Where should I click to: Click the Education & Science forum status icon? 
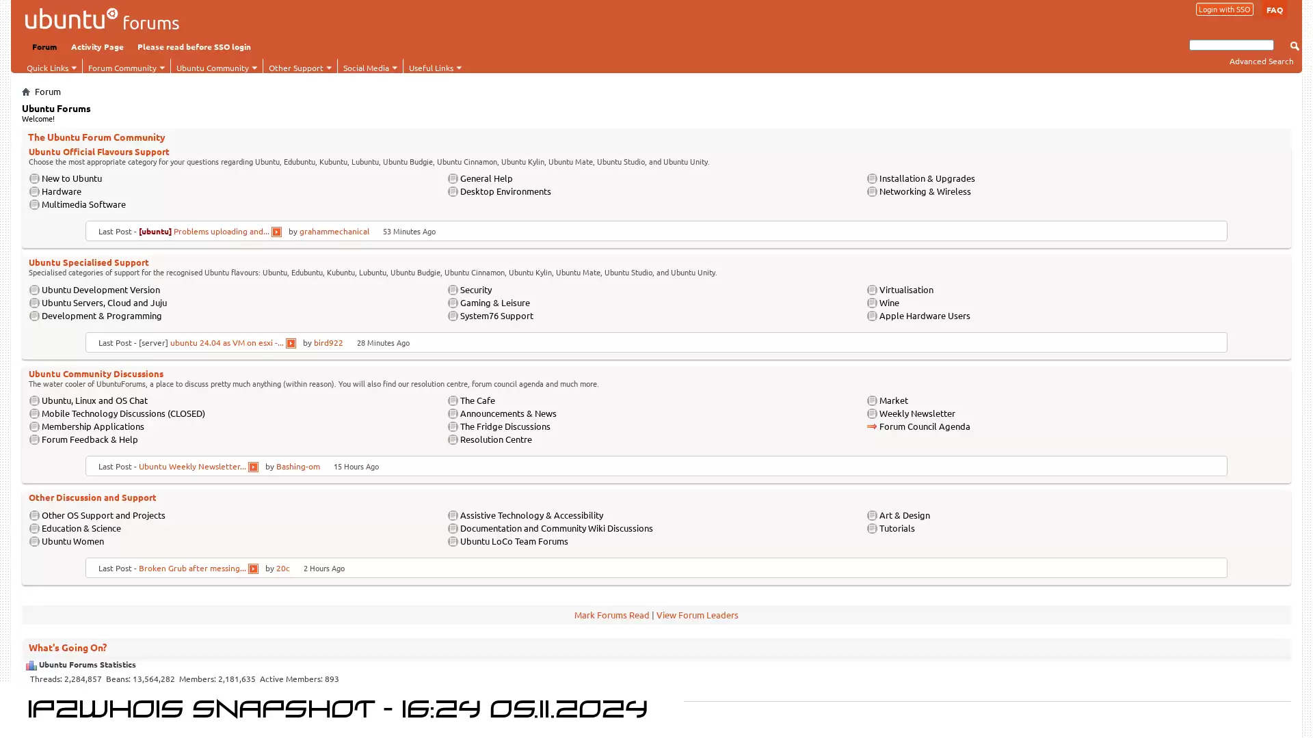(x=34, y=529)
